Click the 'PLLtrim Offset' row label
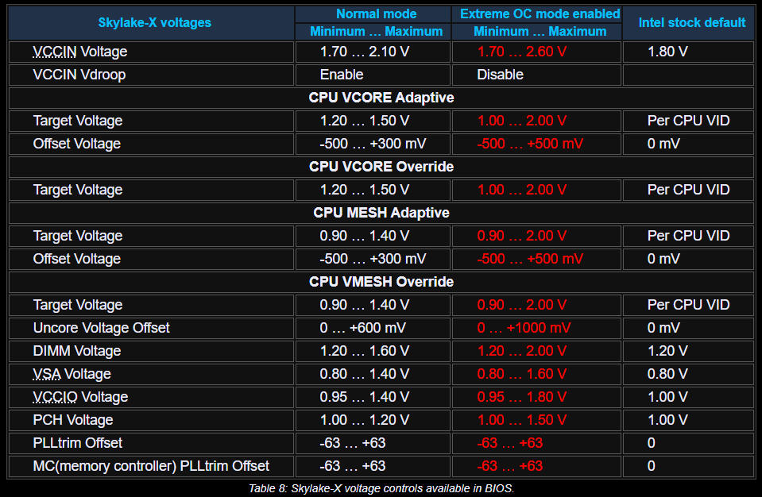Screen dimensions: 762x497 click(77, 443)
